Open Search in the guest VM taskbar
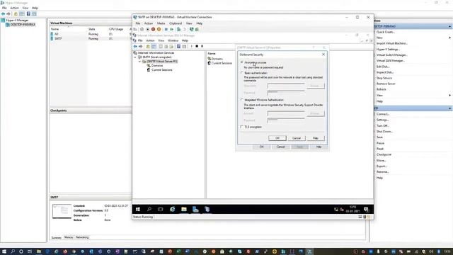This screenshot has height=255, width=453. (x=149, y=210)
